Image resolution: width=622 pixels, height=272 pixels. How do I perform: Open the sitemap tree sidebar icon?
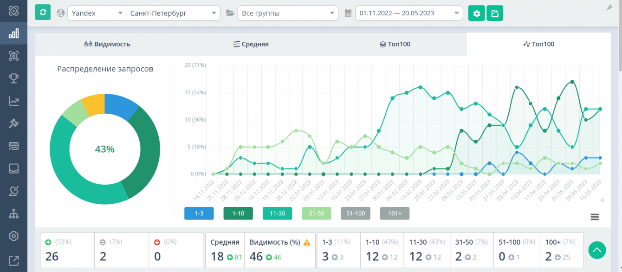coord(13,214)
